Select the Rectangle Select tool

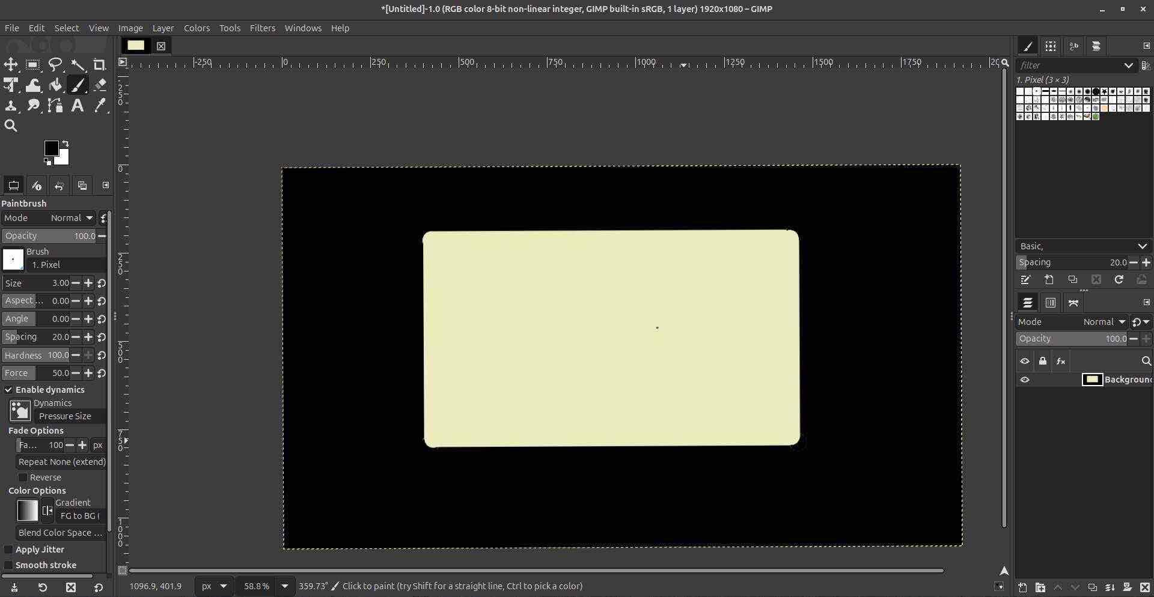[x=33, y=65]
